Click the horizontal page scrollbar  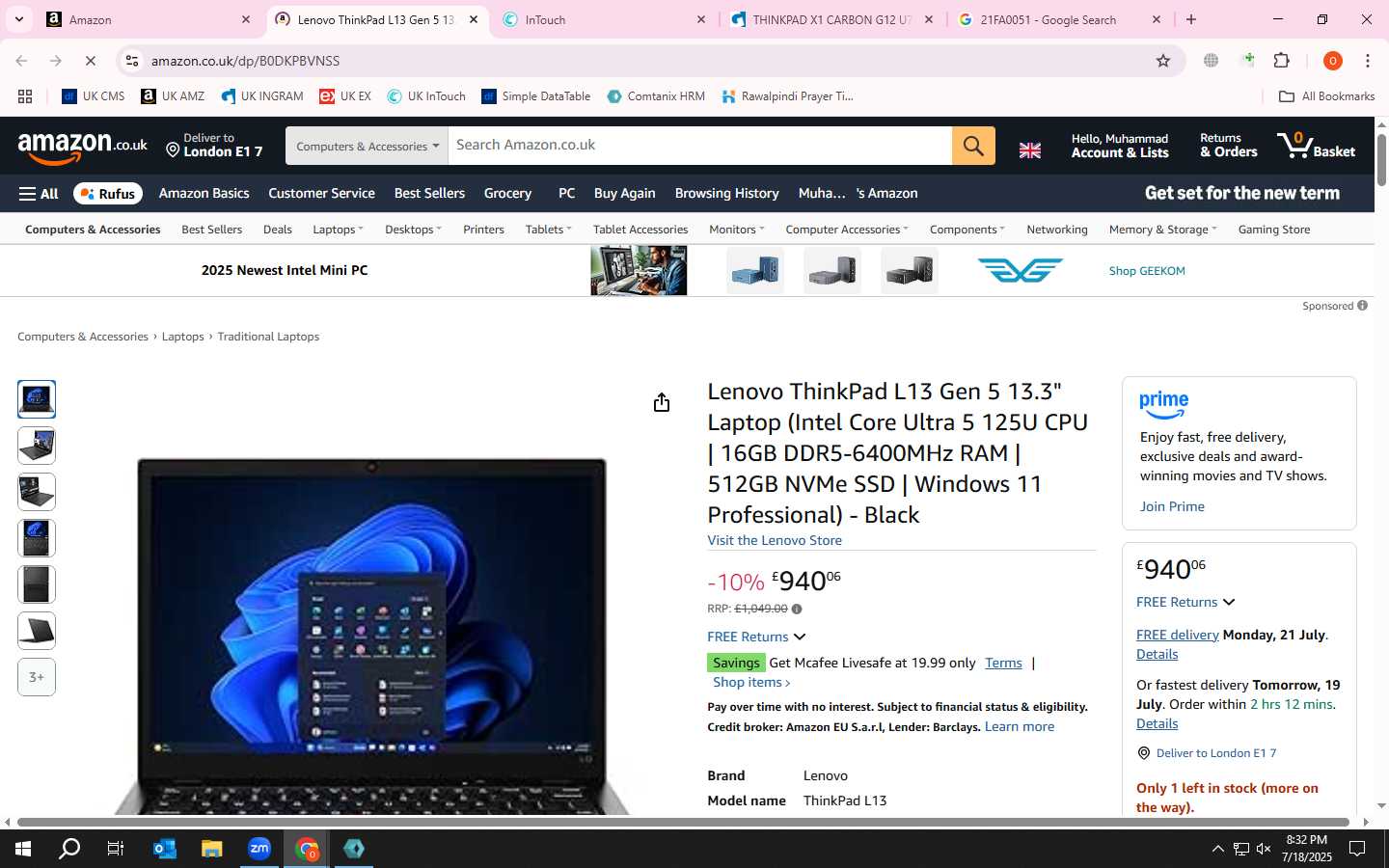coord(683,823)
